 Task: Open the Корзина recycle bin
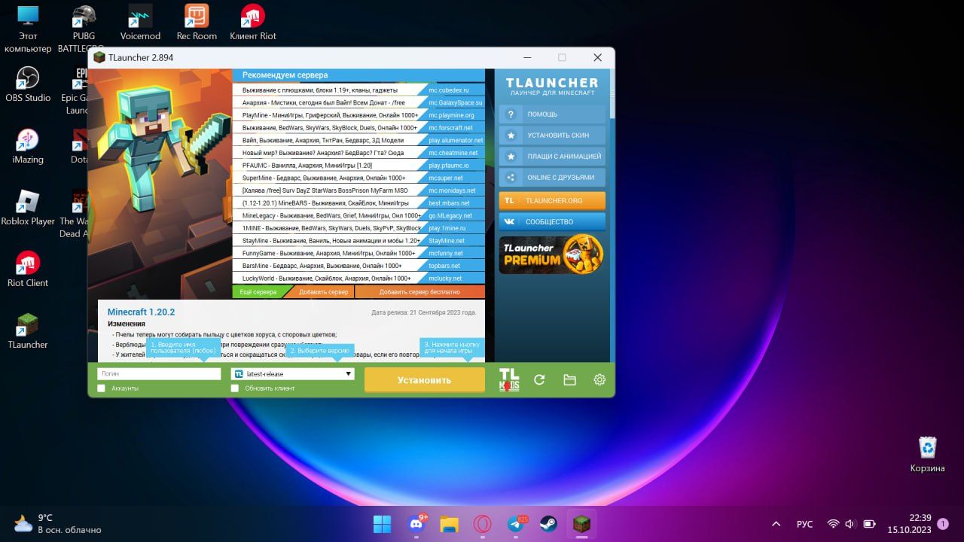point(927,455)
